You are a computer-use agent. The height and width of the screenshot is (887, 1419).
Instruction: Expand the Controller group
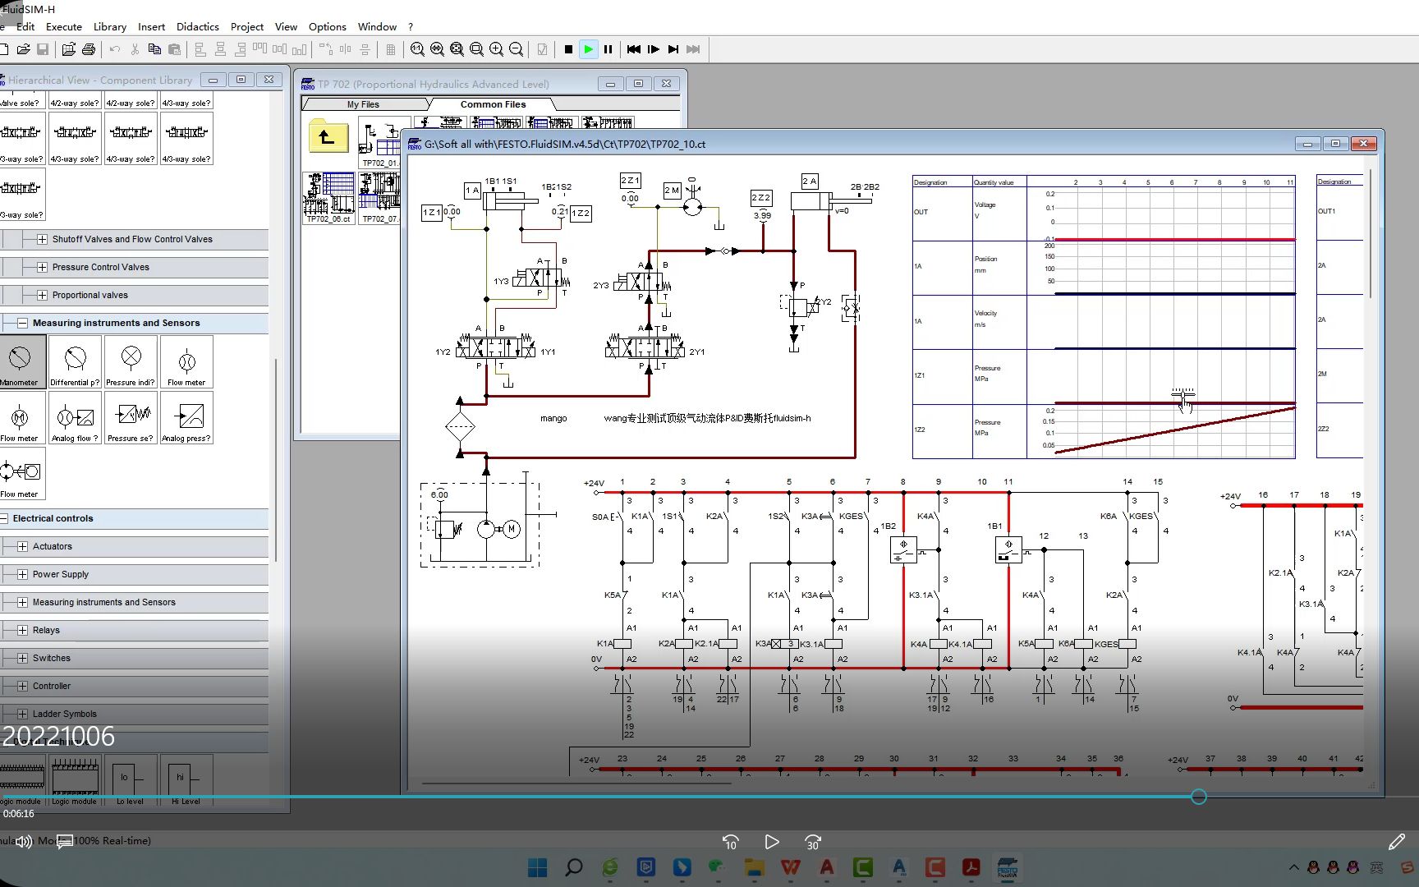pyautogui.click(x=22, y=686)
